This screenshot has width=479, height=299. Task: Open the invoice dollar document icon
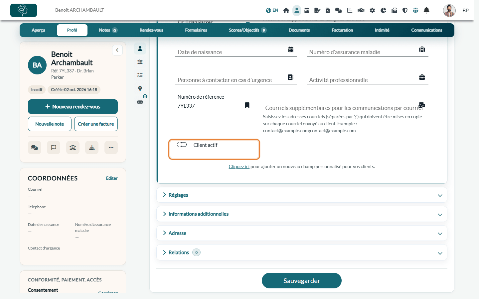[x=328, y=10]
